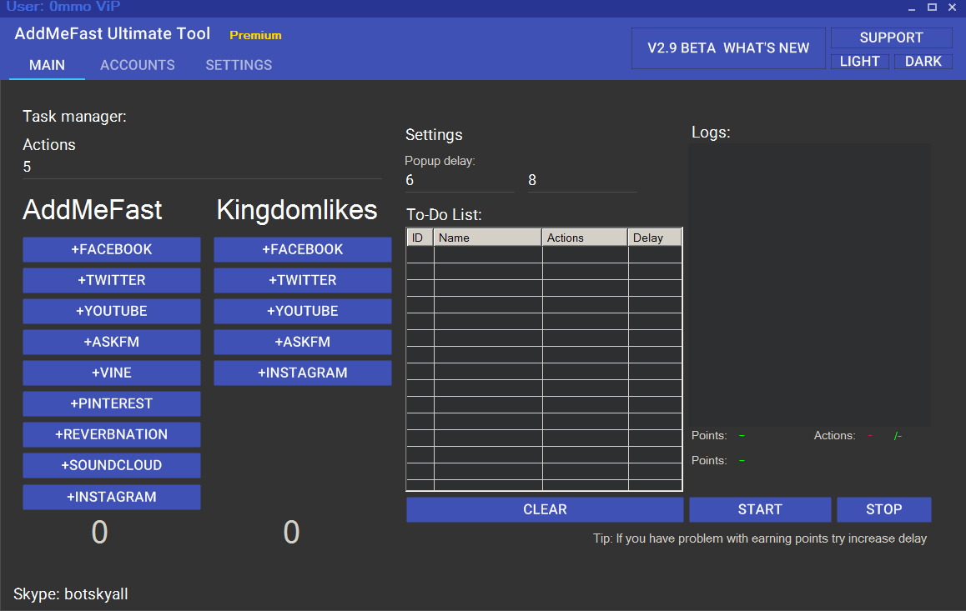The height and width of the screenshot is (611, 966).
Task: Add Vine task under AddMeFast
Action: coord(112,373)
